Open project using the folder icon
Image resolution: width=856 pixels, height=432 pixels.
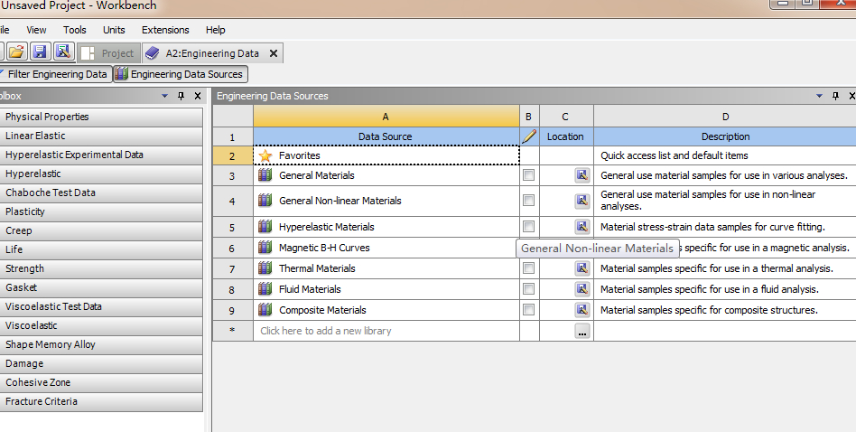17,52
